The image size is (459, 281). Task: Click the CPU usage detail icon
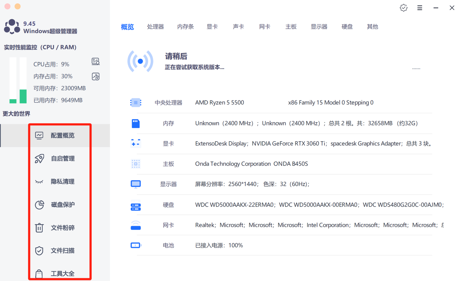(x=95, y=61)
